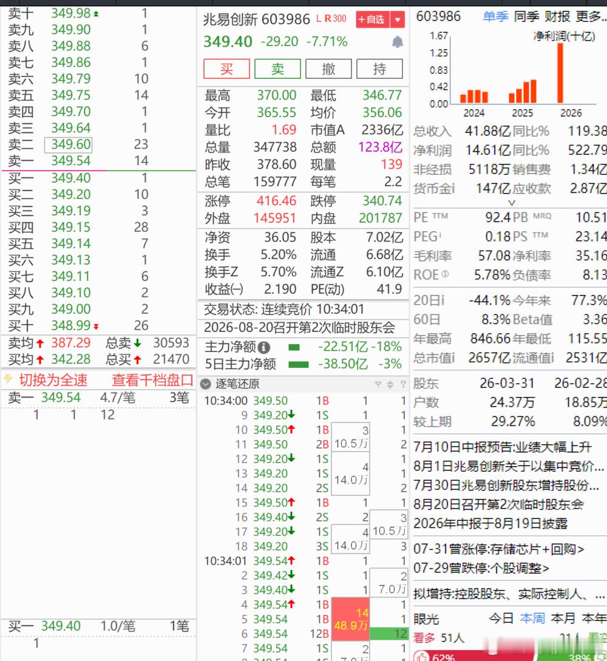Click the boxed 卖二 price 349.60
Screen dimensions: 607x661
tap(68, 144)
